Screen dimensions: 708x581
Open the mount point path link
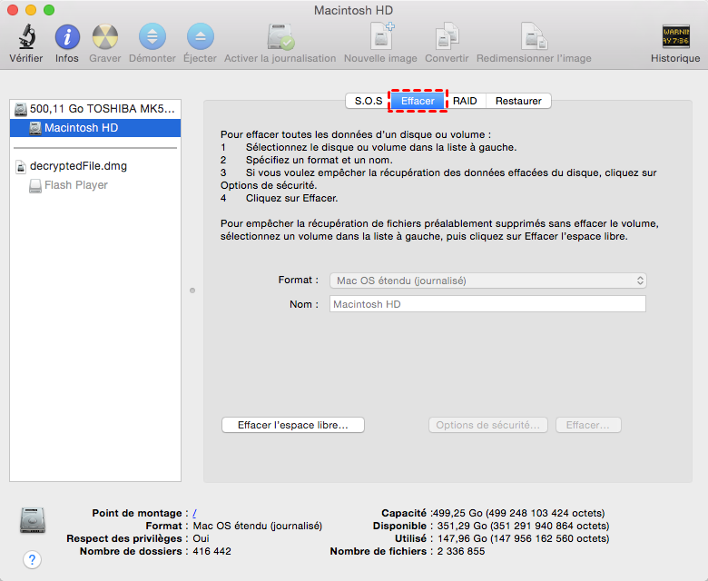coord(195,513)
